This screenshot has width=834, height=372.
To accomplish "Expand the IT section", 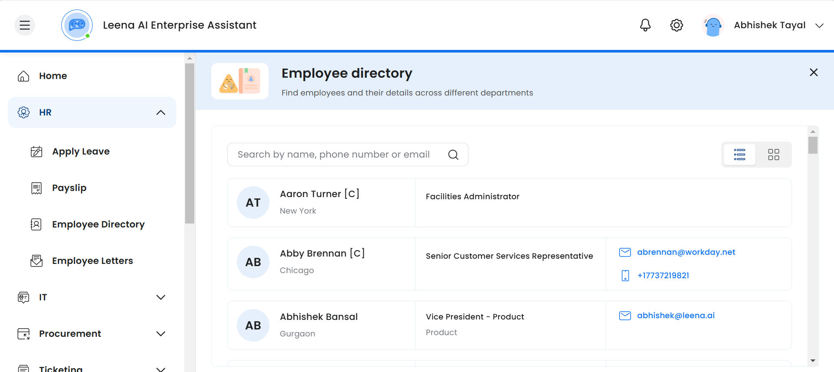I will pos(160,297).
